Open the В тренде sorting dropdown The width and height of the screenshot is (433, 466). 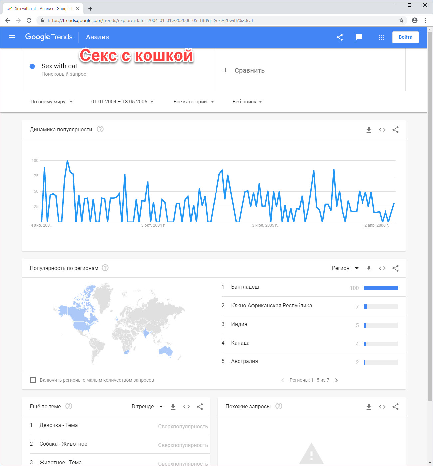click(x=147, y=407)
